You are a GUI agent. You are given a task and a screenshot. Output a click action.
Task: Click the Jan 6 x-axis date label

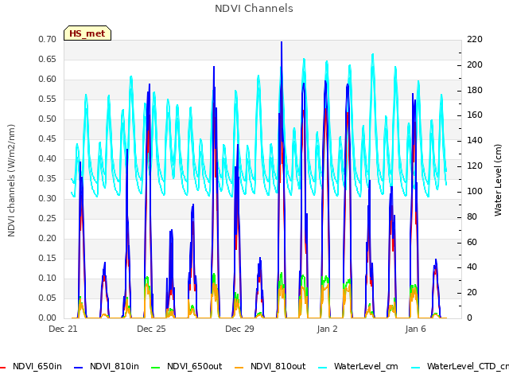415,329
